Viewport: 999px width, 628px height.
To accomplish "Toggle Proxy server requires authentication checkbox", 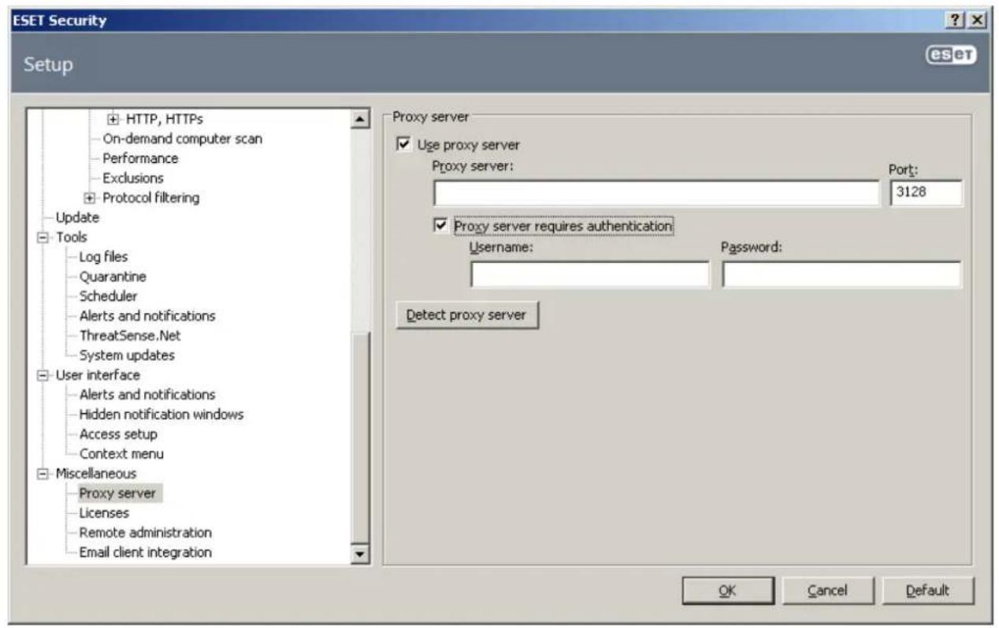I will pos(440,226).
